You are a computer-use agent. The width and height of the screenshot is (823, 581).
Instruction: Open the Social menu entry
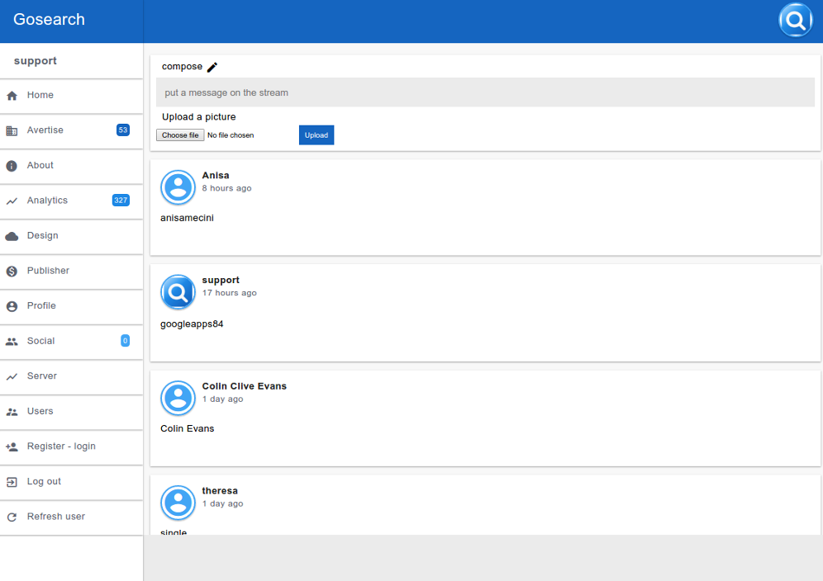tap(40, 341)
